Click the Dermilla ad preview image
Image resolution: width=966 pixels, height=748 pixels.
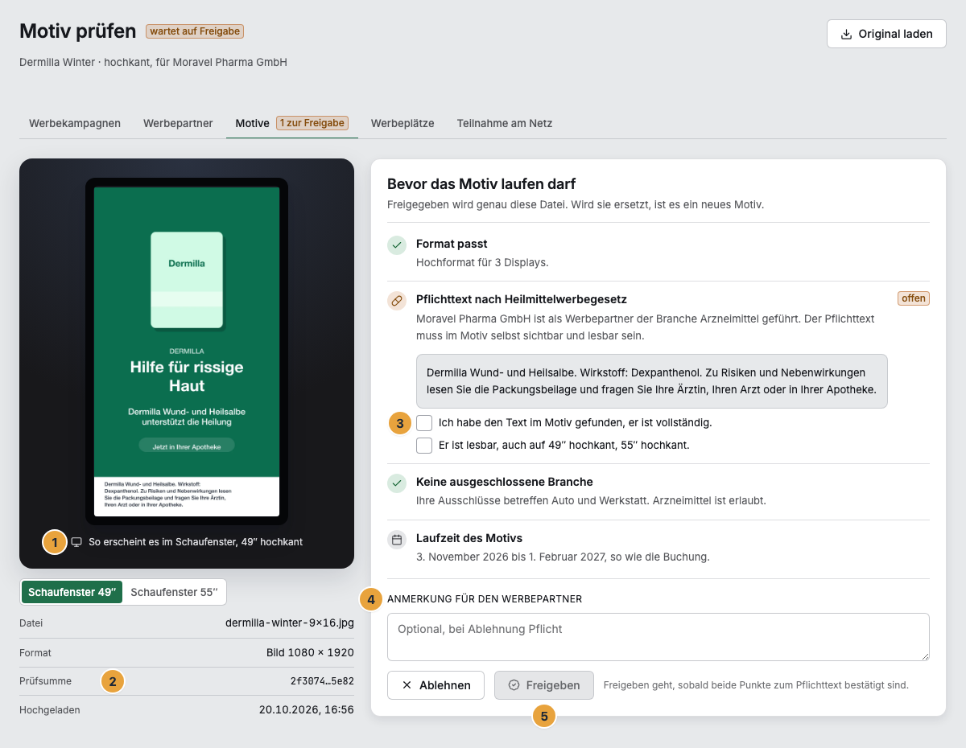[x=187, y=351]
